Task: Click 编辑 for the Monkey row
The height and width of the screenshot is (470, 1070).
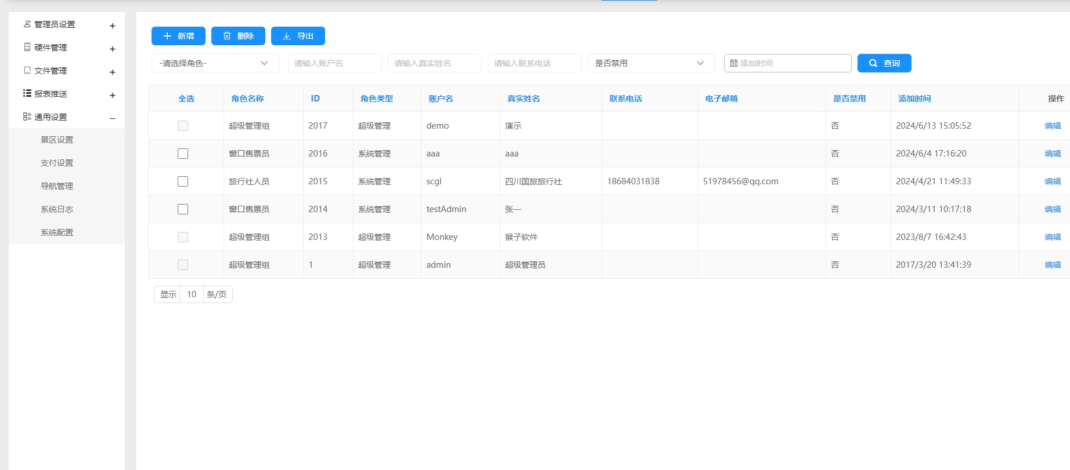Action: tap(1053, 237)
